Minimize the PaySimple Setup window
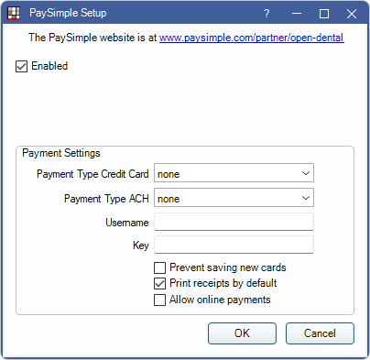This screenshot has height=360, width=370. coord(297,14)
